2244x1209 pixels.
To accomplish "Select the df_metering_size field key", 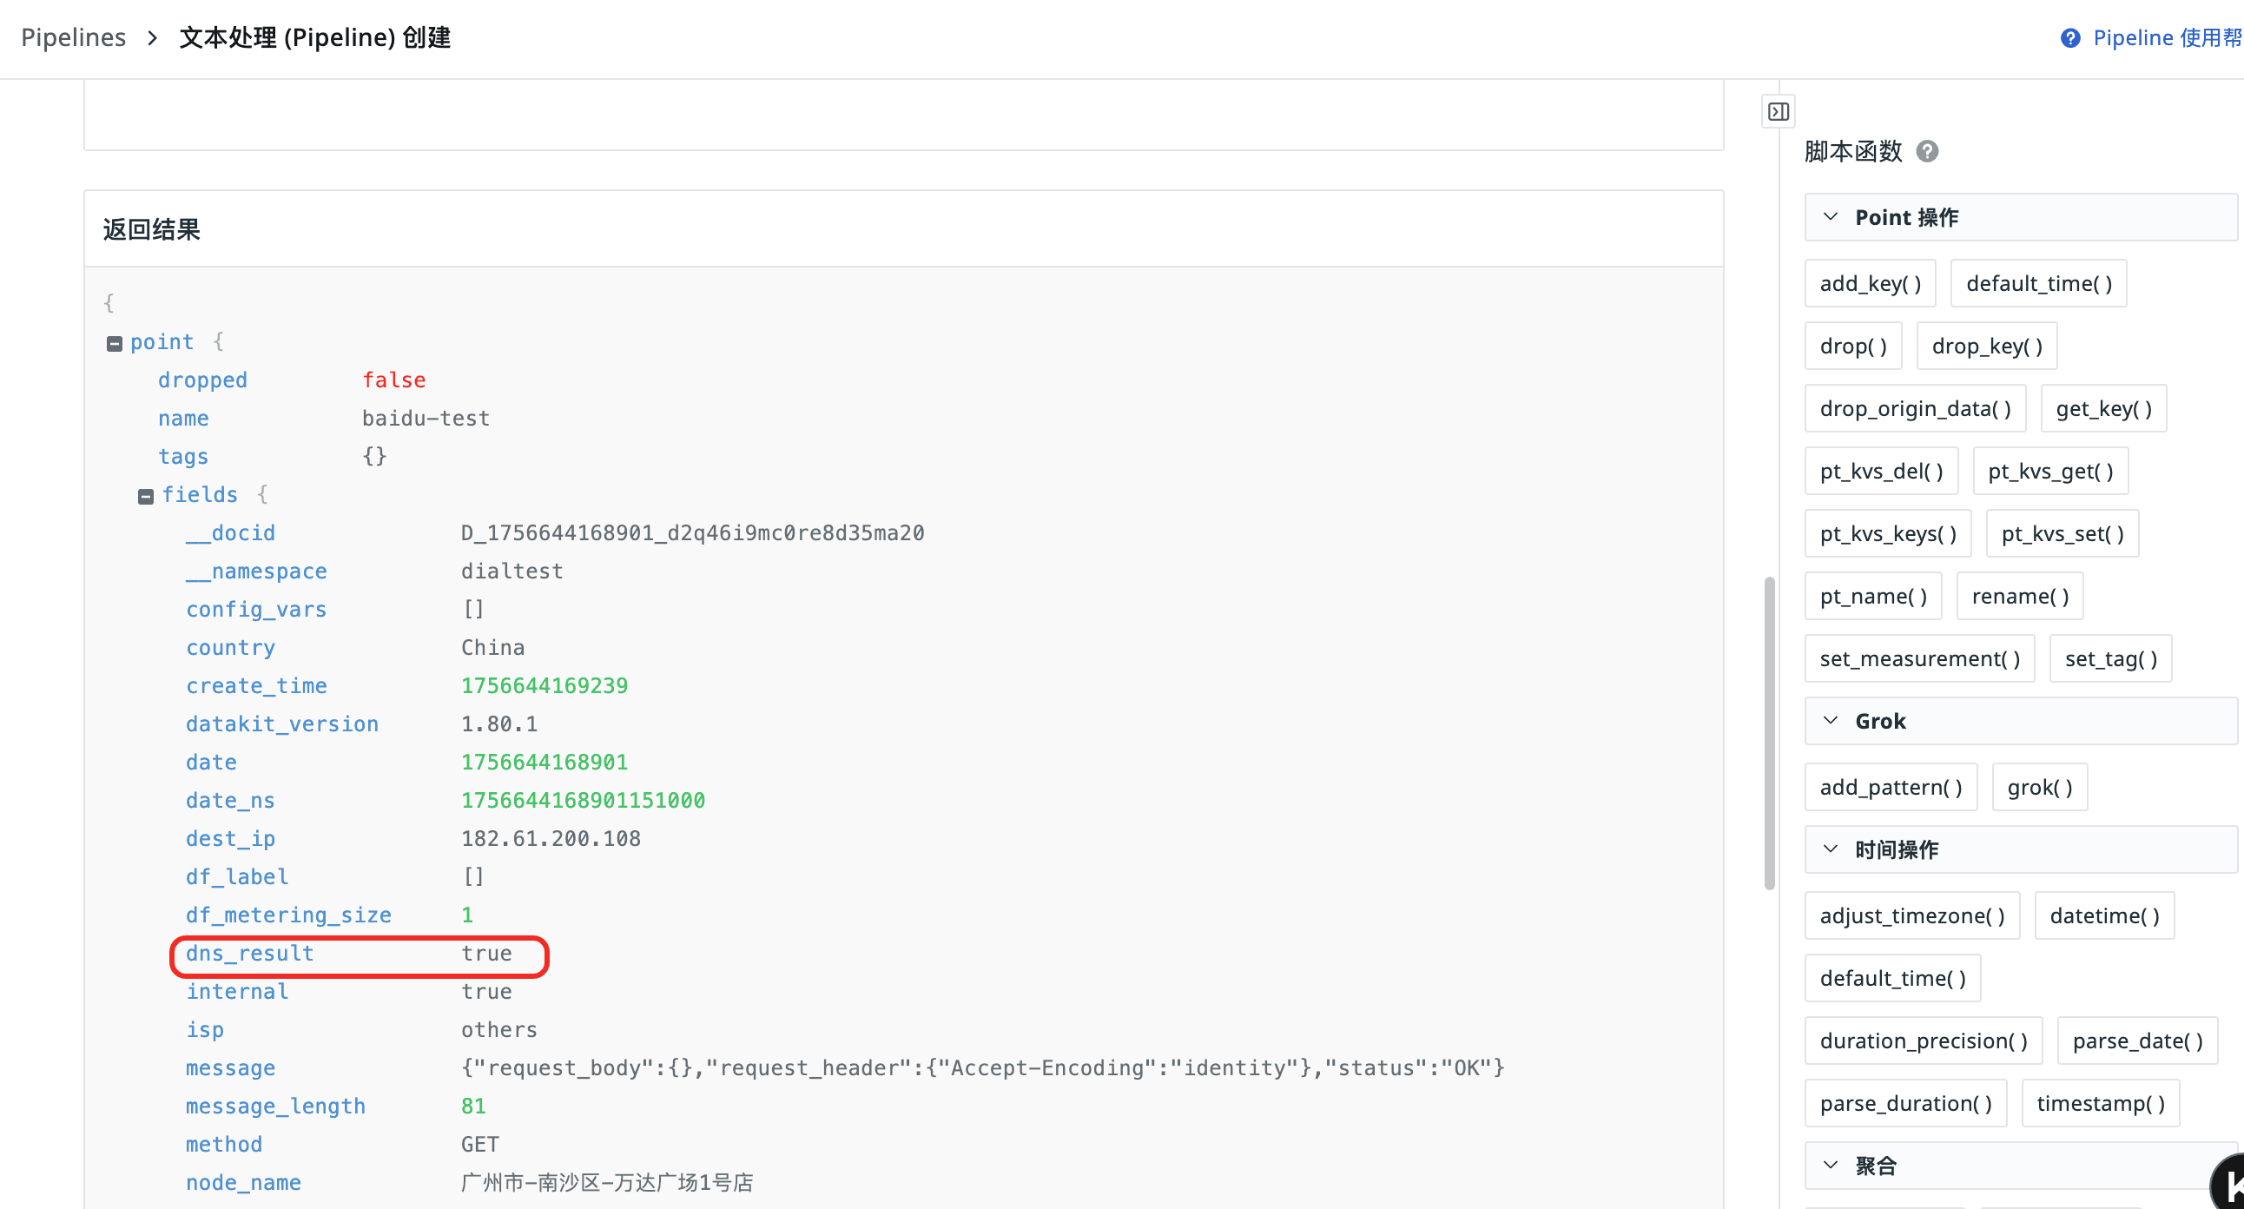I will [x=288, y=915].
